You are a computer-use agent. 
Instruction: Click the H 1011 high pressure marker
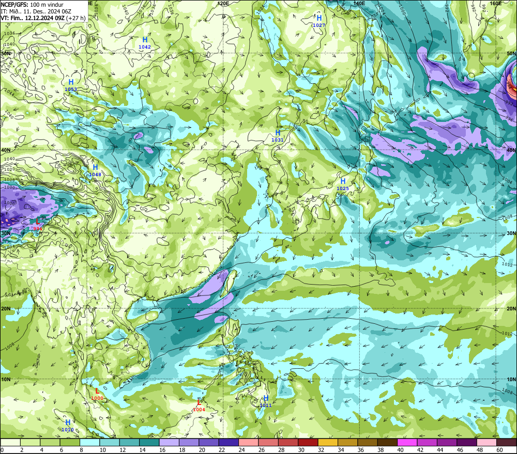pyautogui.click(x=266, y=401)
